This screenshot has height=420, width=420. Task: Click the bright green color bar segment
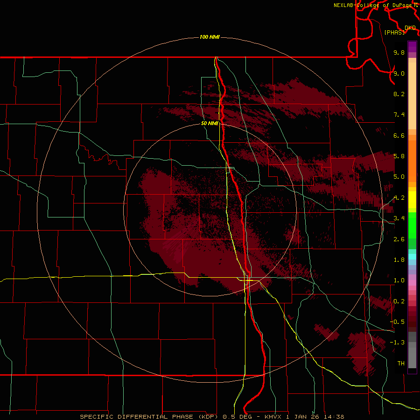pos(412,225)
